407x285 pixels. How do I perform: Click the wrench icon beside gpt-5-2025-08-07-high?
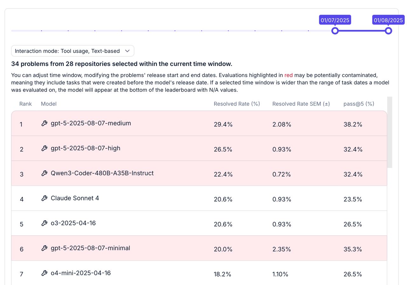[45, 148]
